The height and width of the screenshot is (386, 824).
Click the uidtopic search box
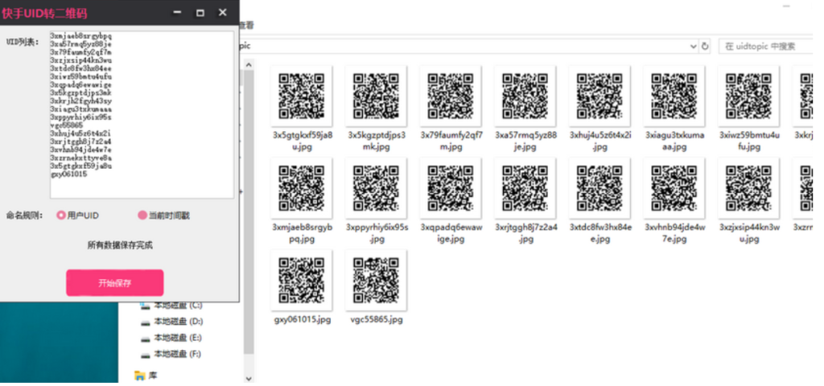[x=764, y=47]
